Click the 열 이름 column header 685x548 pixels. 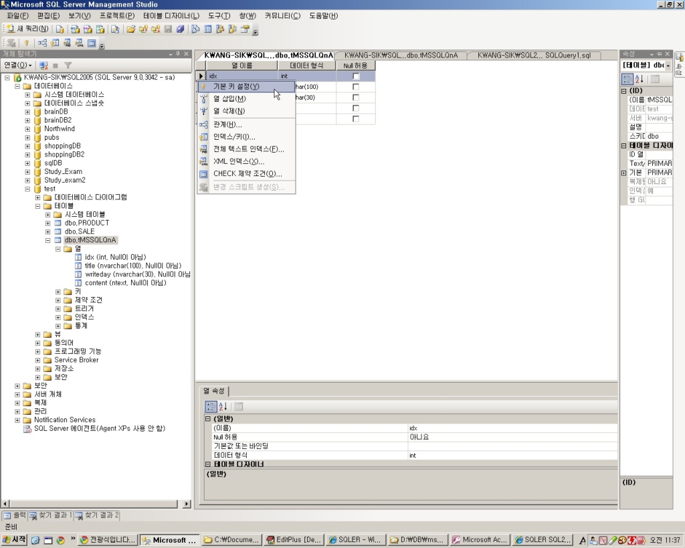[241, 66]
